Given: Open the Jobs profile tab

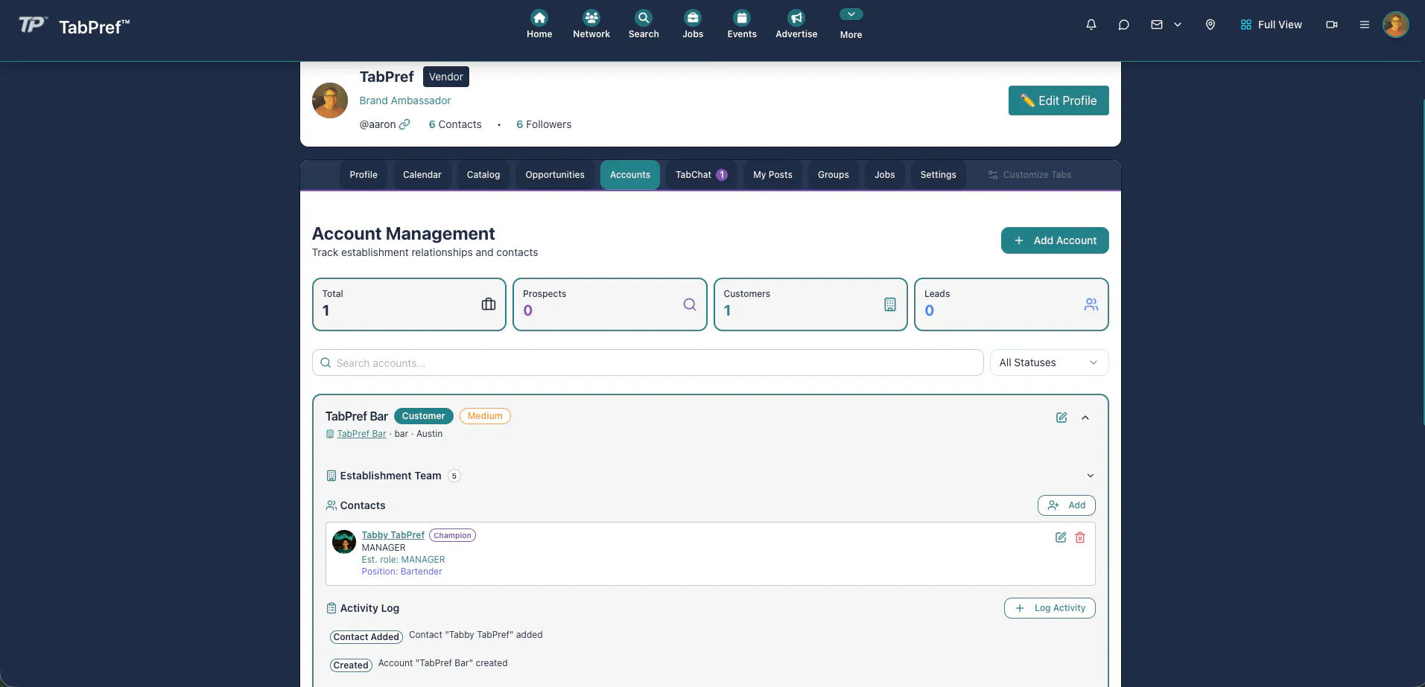Looking at the screenshot, I should (885, 175).
